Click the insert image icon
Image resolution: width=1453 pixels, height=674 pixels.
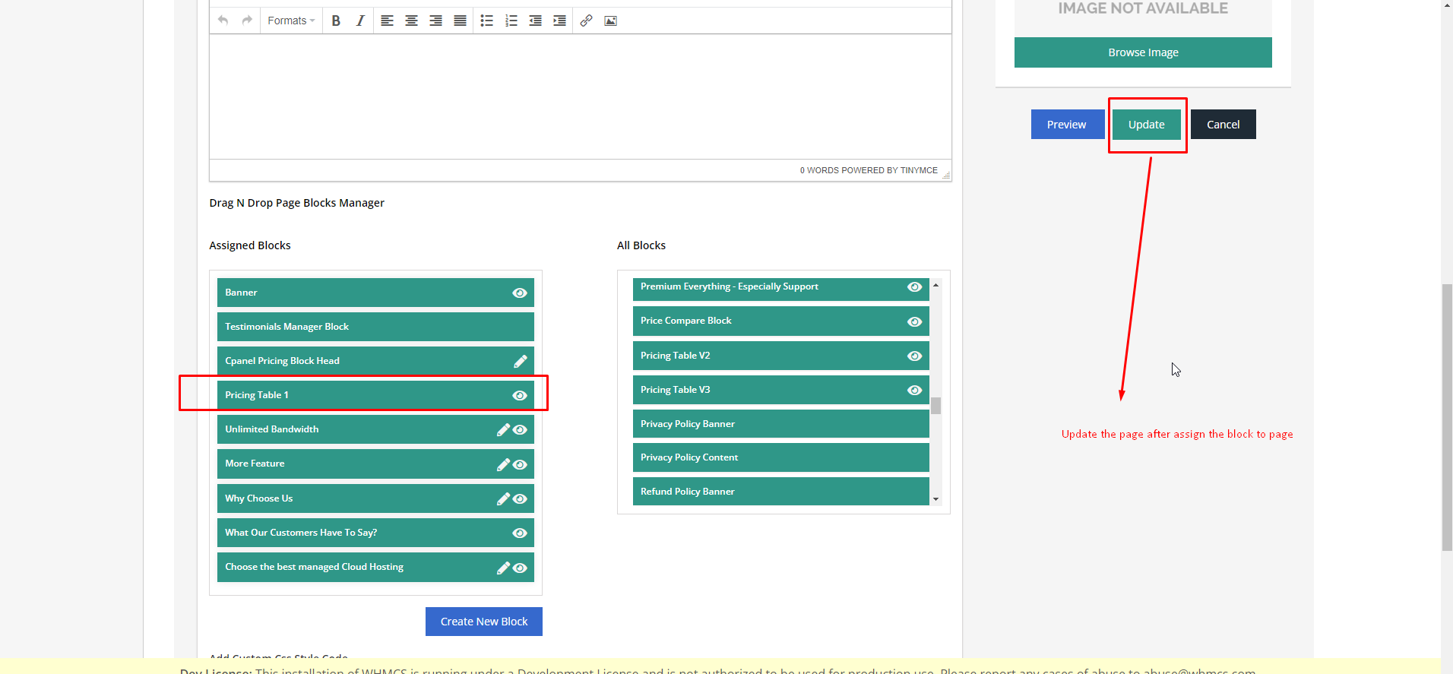click(610, 21)
